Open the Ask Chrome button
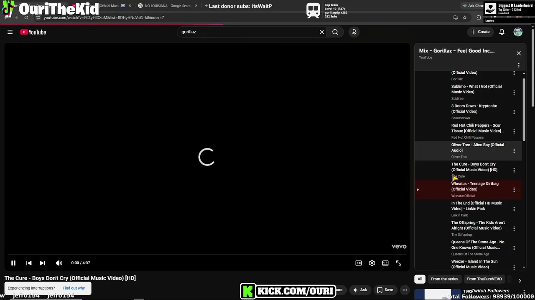 [x=473, y=6]
